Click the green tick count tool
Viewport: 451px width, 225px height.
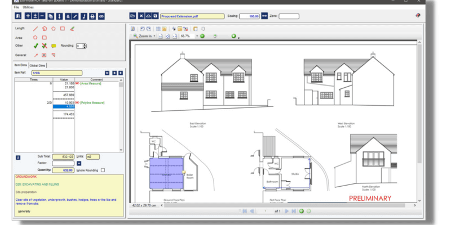tap(36, 46)
